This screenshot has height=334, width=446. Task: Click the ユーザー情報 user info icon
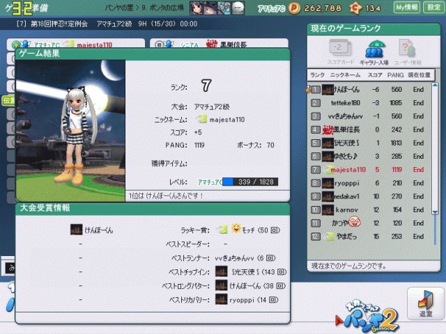tap(409, 49)
